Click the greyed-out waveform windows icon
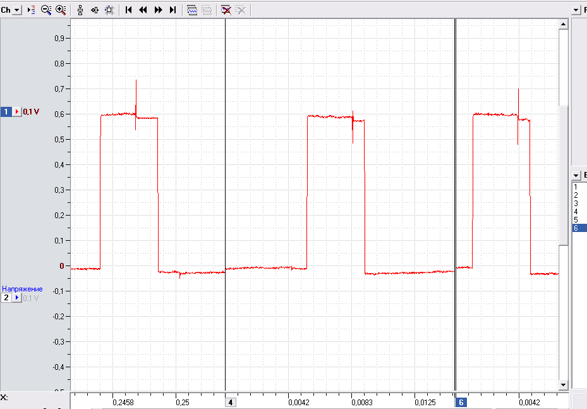Viewport: 587px width, 409px height. (207, 10)
